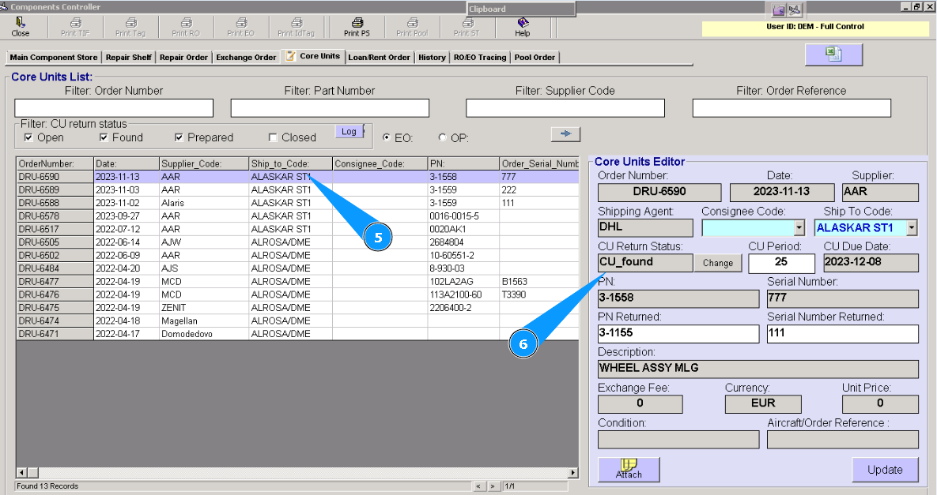Switch to Main Component Store tab
The image size is (937, 495).
(53, 58)
